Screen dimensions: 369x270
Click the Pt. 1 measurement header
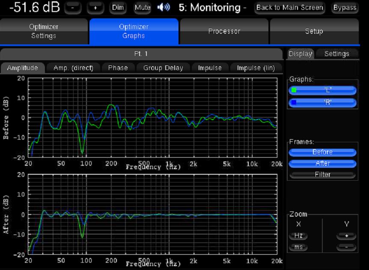[x=141, y=54]
